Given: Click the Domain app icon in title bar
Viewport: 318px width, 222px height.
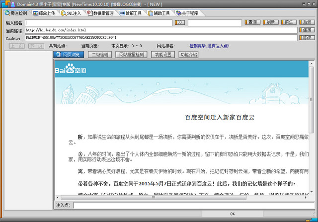Looking at the screenshot, I should [13, 4].
